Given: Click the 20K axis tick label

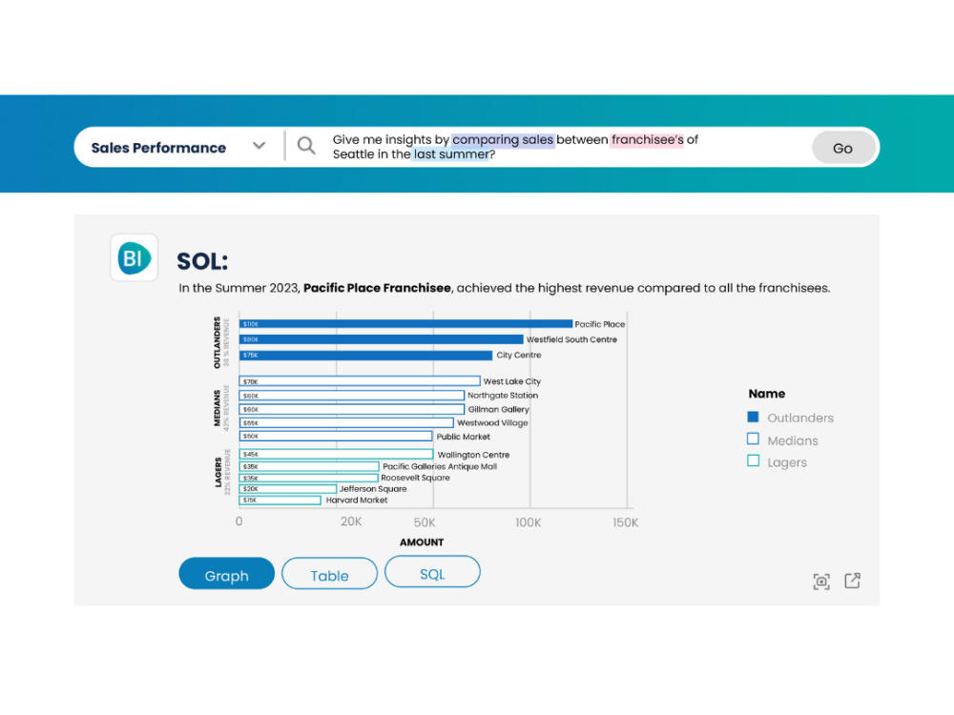Looking at the screenshot, I should pos(351,521).
